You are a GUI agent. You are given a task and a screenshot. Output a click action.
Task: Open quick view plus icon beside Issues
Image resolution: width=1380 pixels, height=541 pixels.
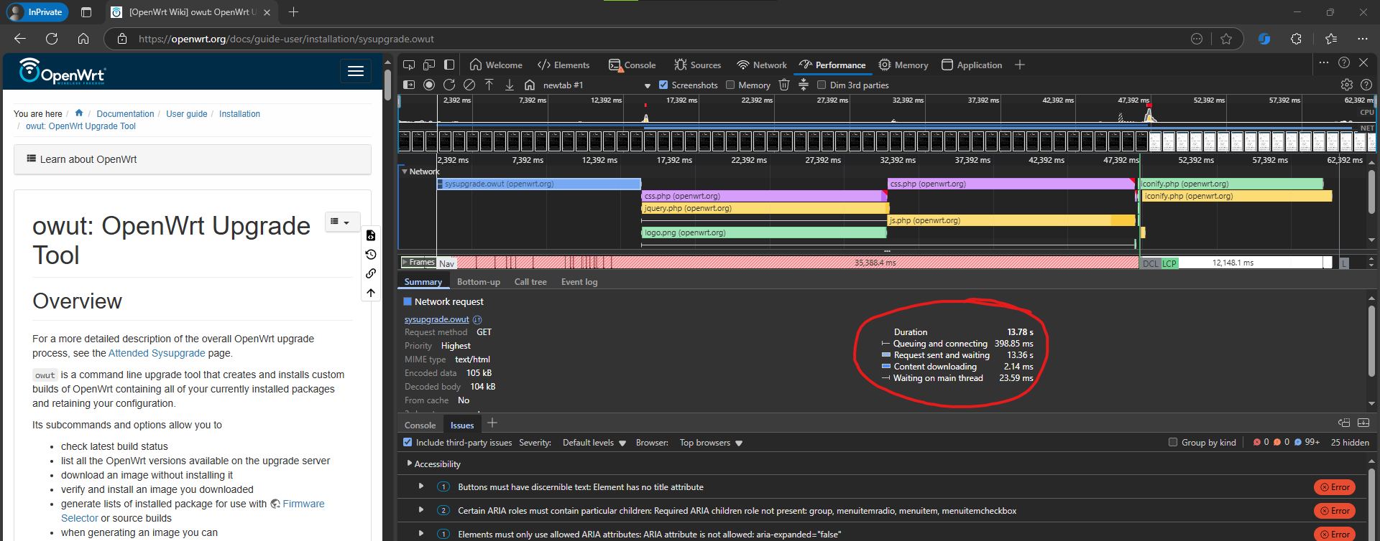click(492, 423)
